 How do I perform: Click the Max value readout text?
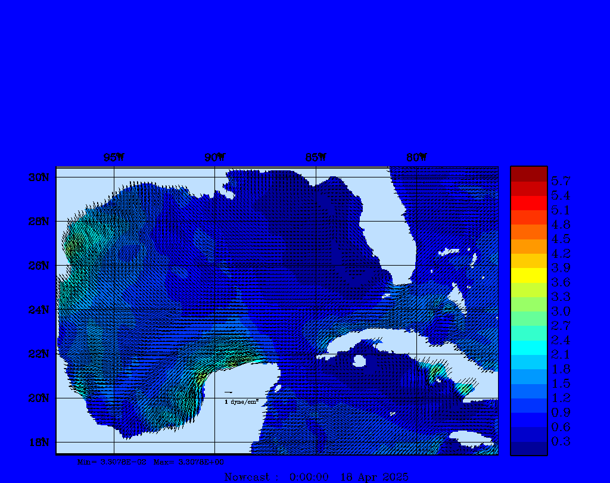tap(189, 462)
